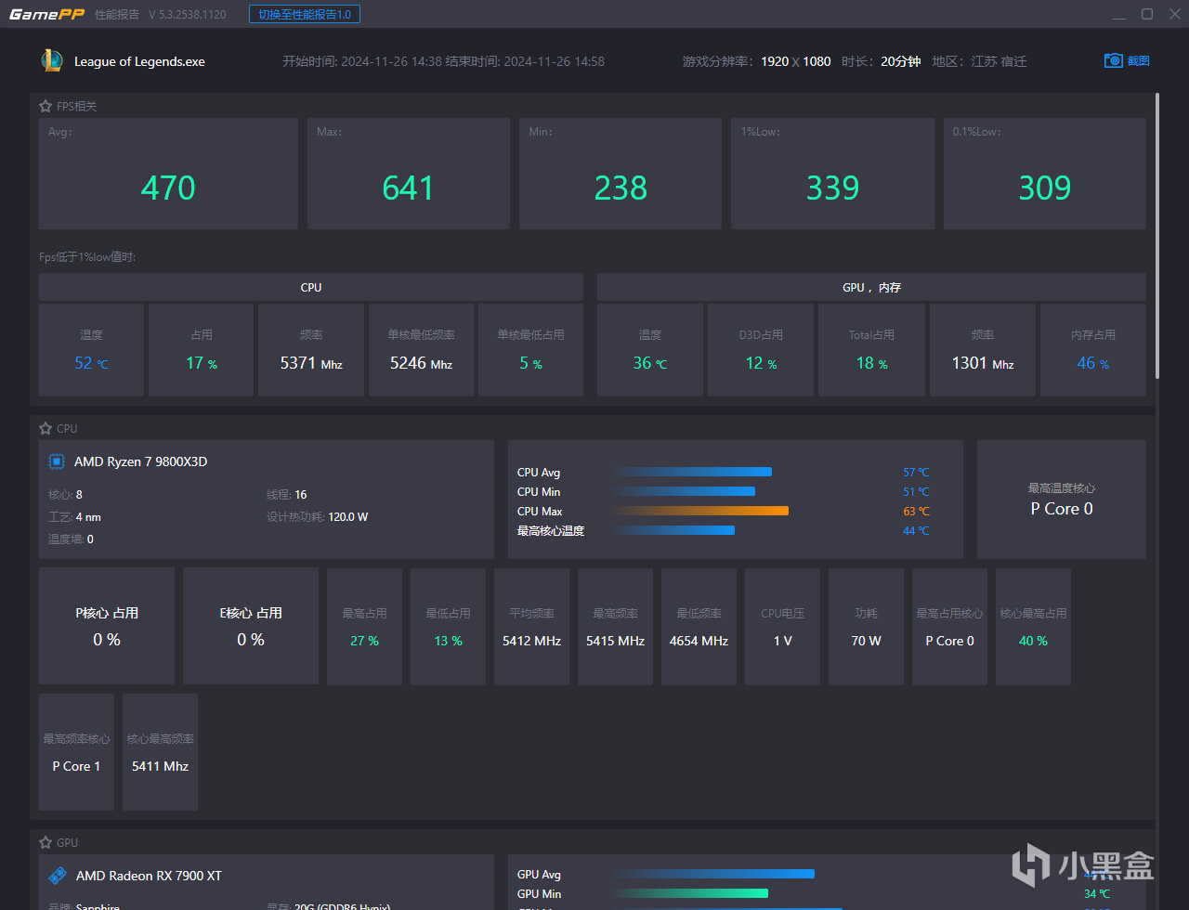Click the D3D占用 card showing 12 %

[761, 350]
